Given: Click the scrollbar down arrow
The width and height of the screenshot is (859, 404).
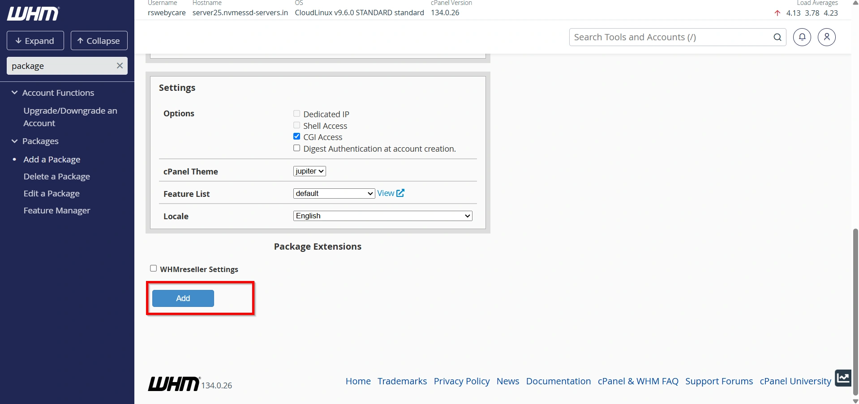Looking at the screenshot, I should pos(855,400).
